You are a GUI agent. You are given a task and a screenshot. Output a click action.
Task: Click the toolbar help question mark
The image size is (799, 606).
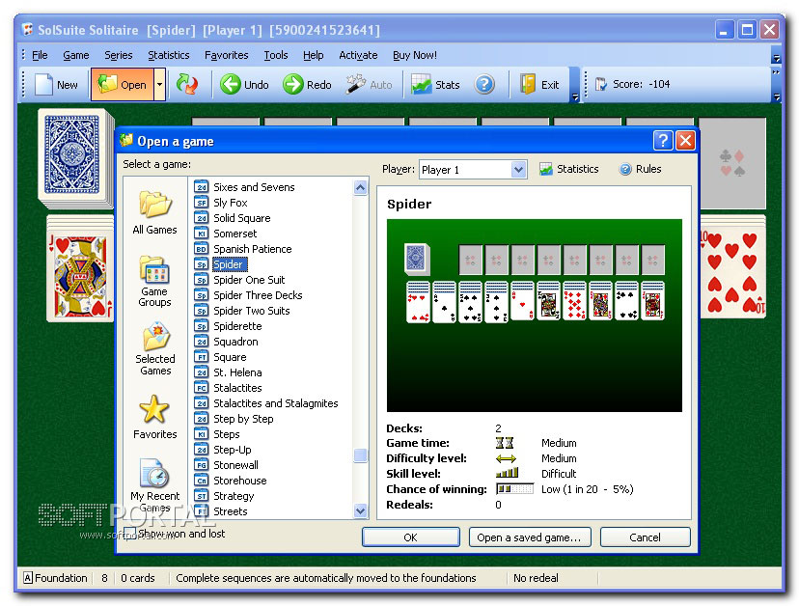point(484,85)
